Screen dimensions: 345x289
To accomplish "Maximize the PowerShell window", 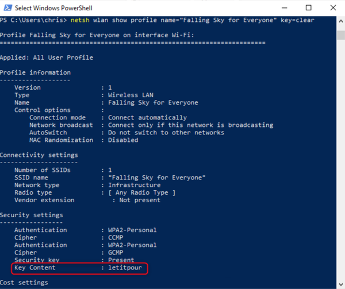I will pyautogui.click(x=309, y=7).
